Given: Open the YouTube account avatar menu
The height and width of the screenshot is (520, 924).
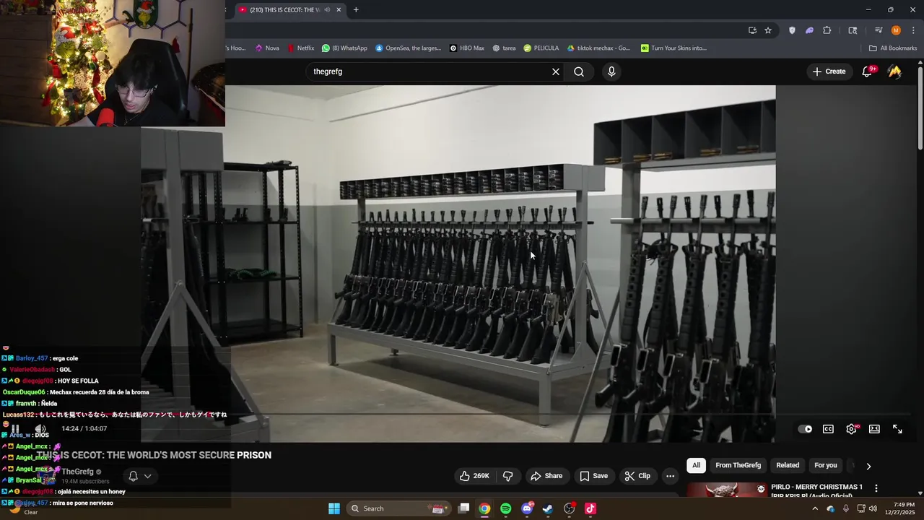Looking at the screenshot, I should click(894, 71).
